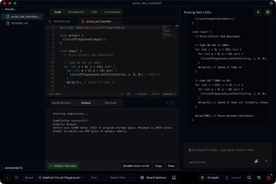The width and height of the screenshot is (276, 184).
Task: Click the back arrow icon in bottom toolbar
Action: 7,178
